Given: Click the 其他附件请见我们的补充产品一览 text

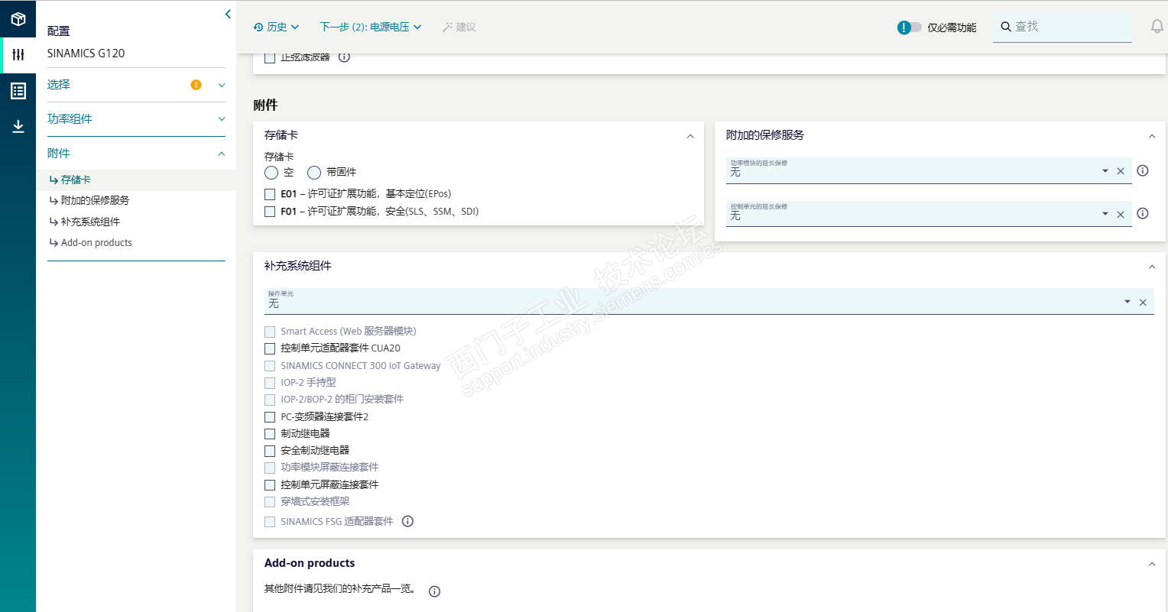Looking at the screenshot, I should pos(341,589).
